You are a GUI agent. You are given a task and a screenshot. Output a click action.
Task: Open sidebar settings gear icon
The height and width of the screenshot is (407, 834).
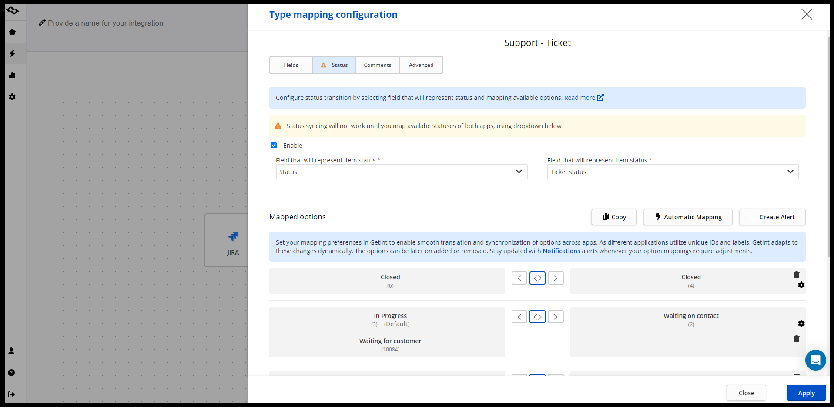[12, 97]
